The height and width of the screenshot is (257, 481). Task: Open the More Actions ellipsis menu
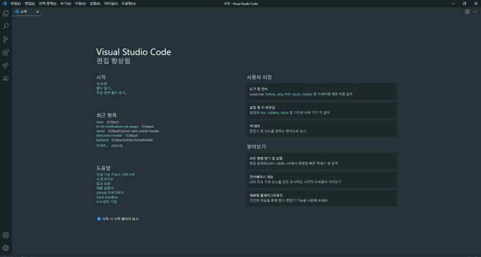coord(475,12)
